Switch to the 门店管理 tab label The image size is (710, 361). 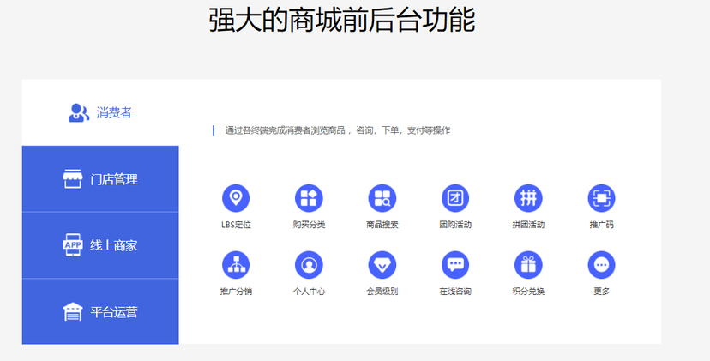tap(114, 179)
